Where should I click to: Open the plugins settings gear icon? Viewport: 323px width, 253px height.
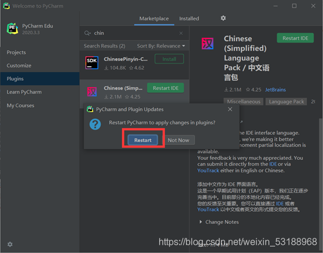tap(223, 18)
